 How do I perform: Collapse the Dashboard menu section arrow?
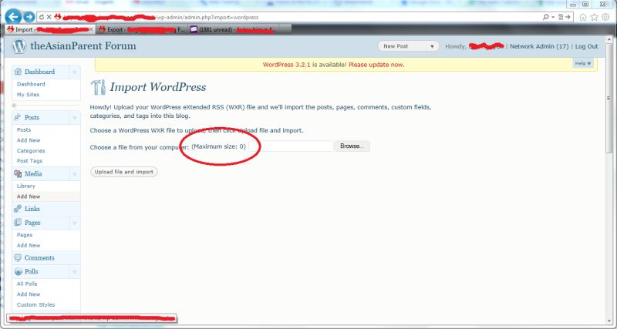click(x=74, y=72)
